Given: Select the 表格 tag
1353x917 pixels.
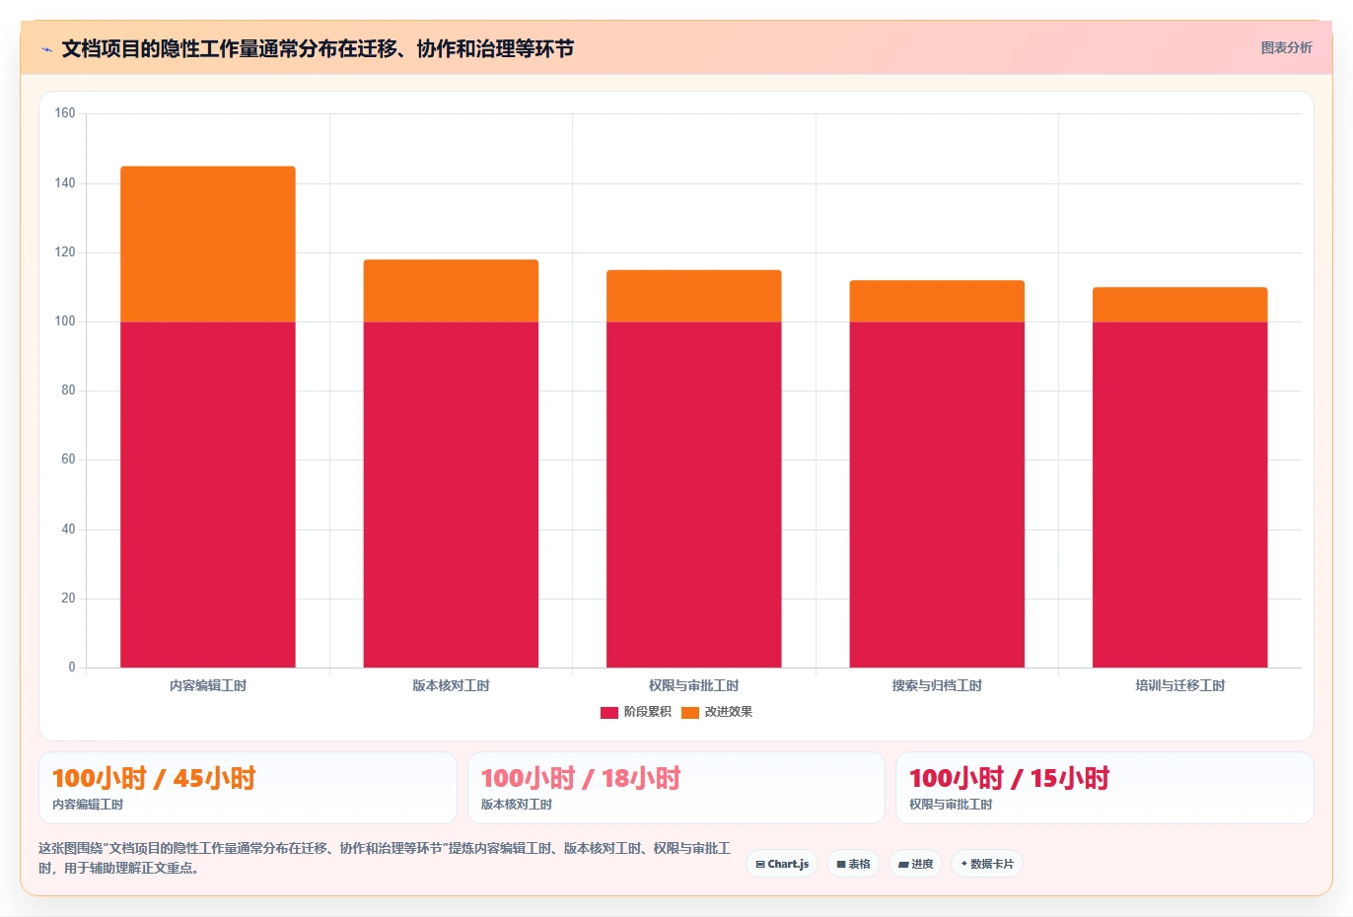Looking at the screenshot, I should [x=853, y=864].
